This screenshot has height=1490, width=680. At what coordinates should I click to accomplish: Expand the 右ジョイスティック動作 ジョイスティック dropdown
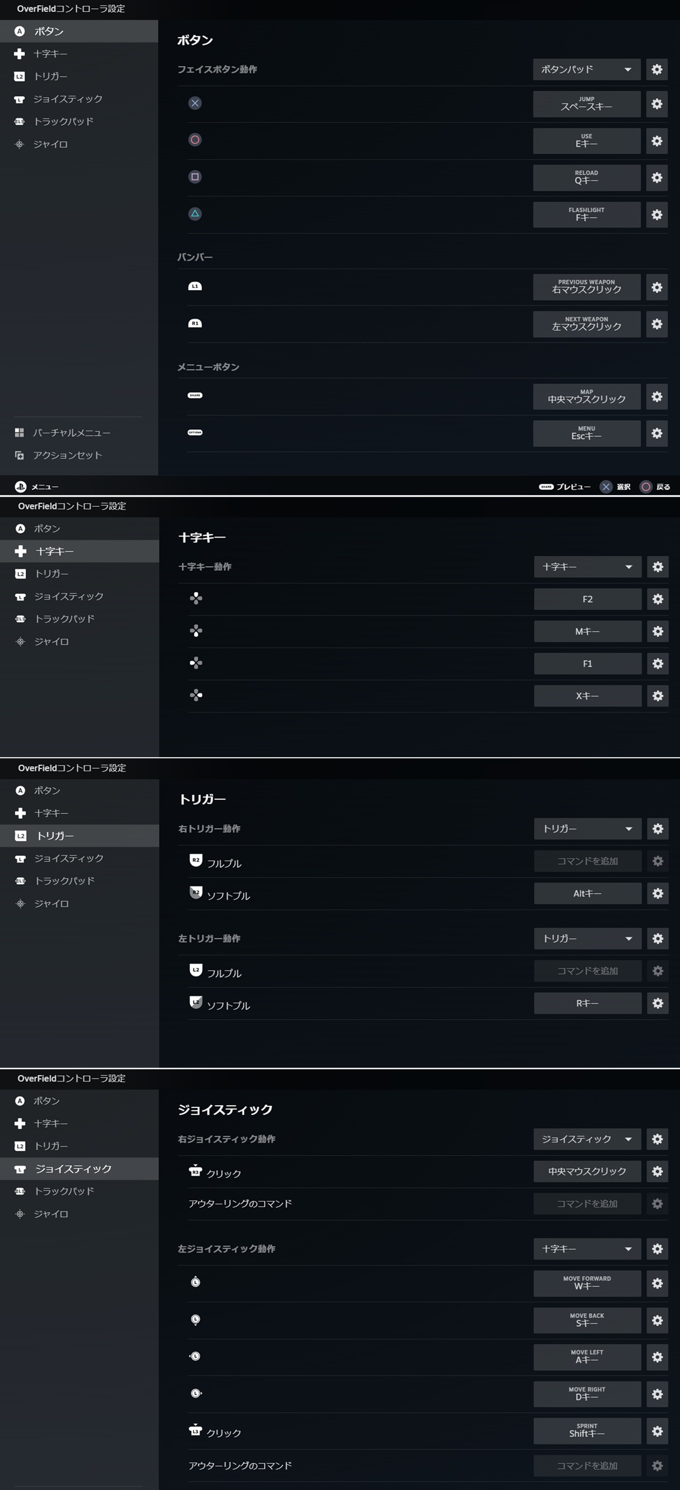(x=587, y=1139)
